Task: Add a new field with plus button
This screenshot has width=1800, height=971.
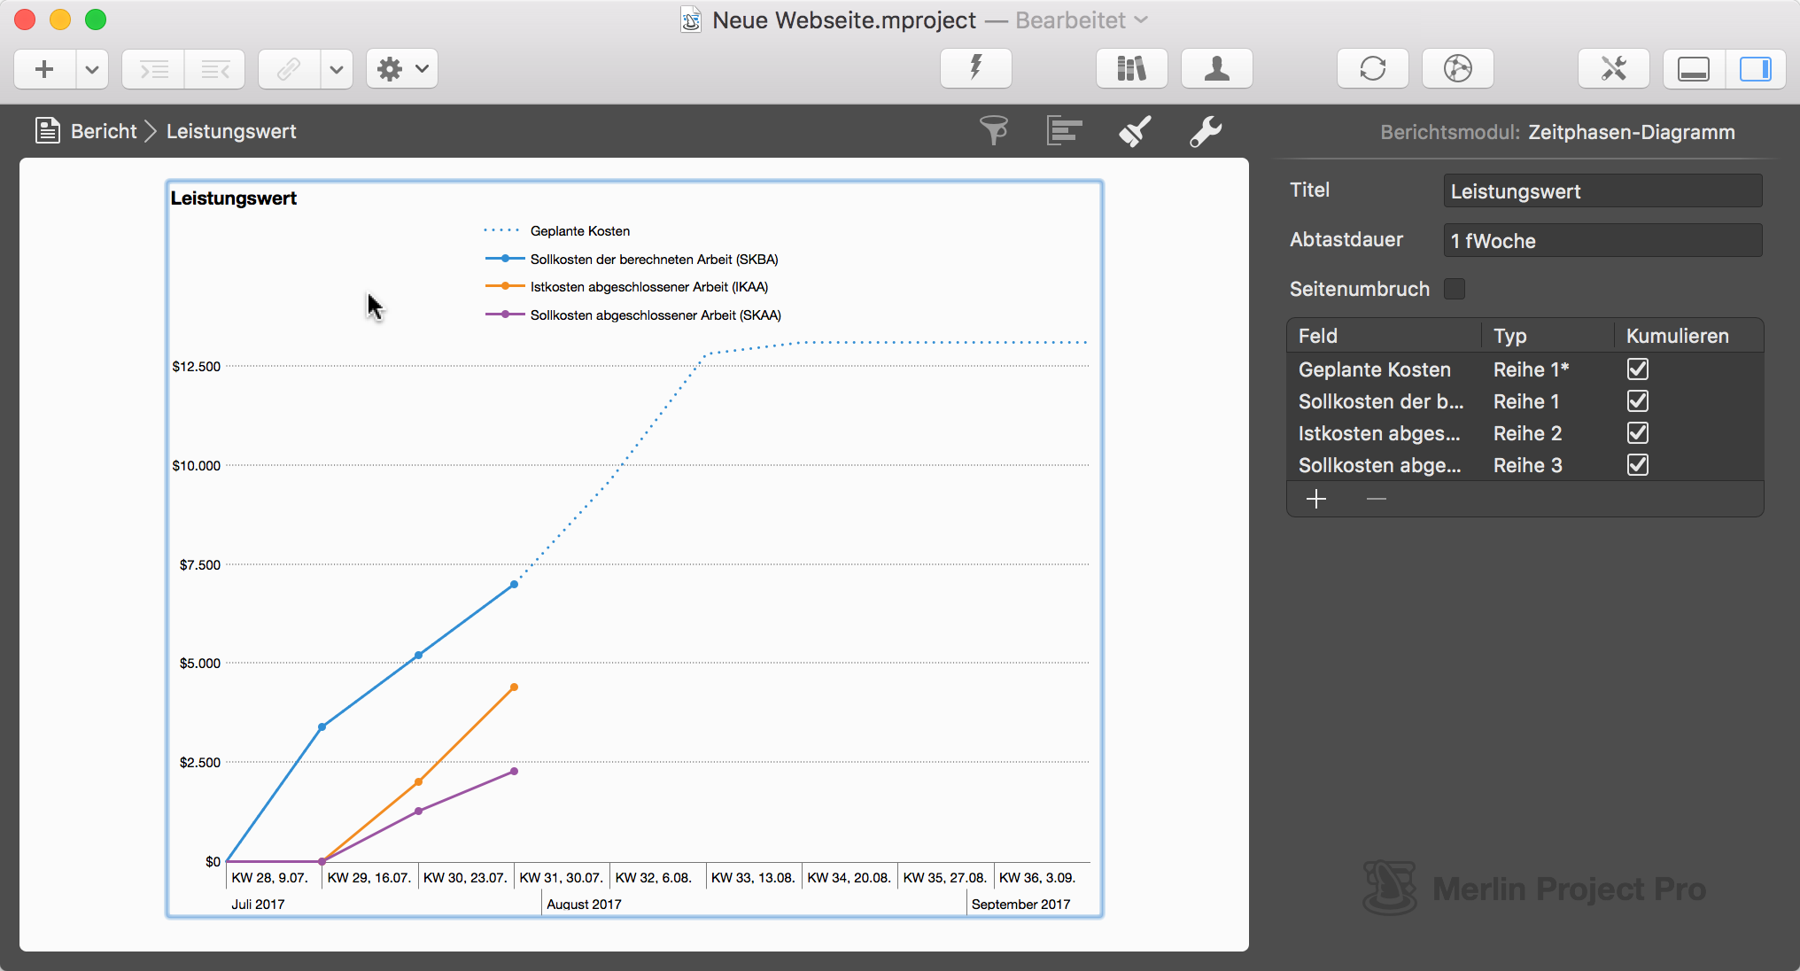Action: pyautogui.click(x=1316, y=500)
